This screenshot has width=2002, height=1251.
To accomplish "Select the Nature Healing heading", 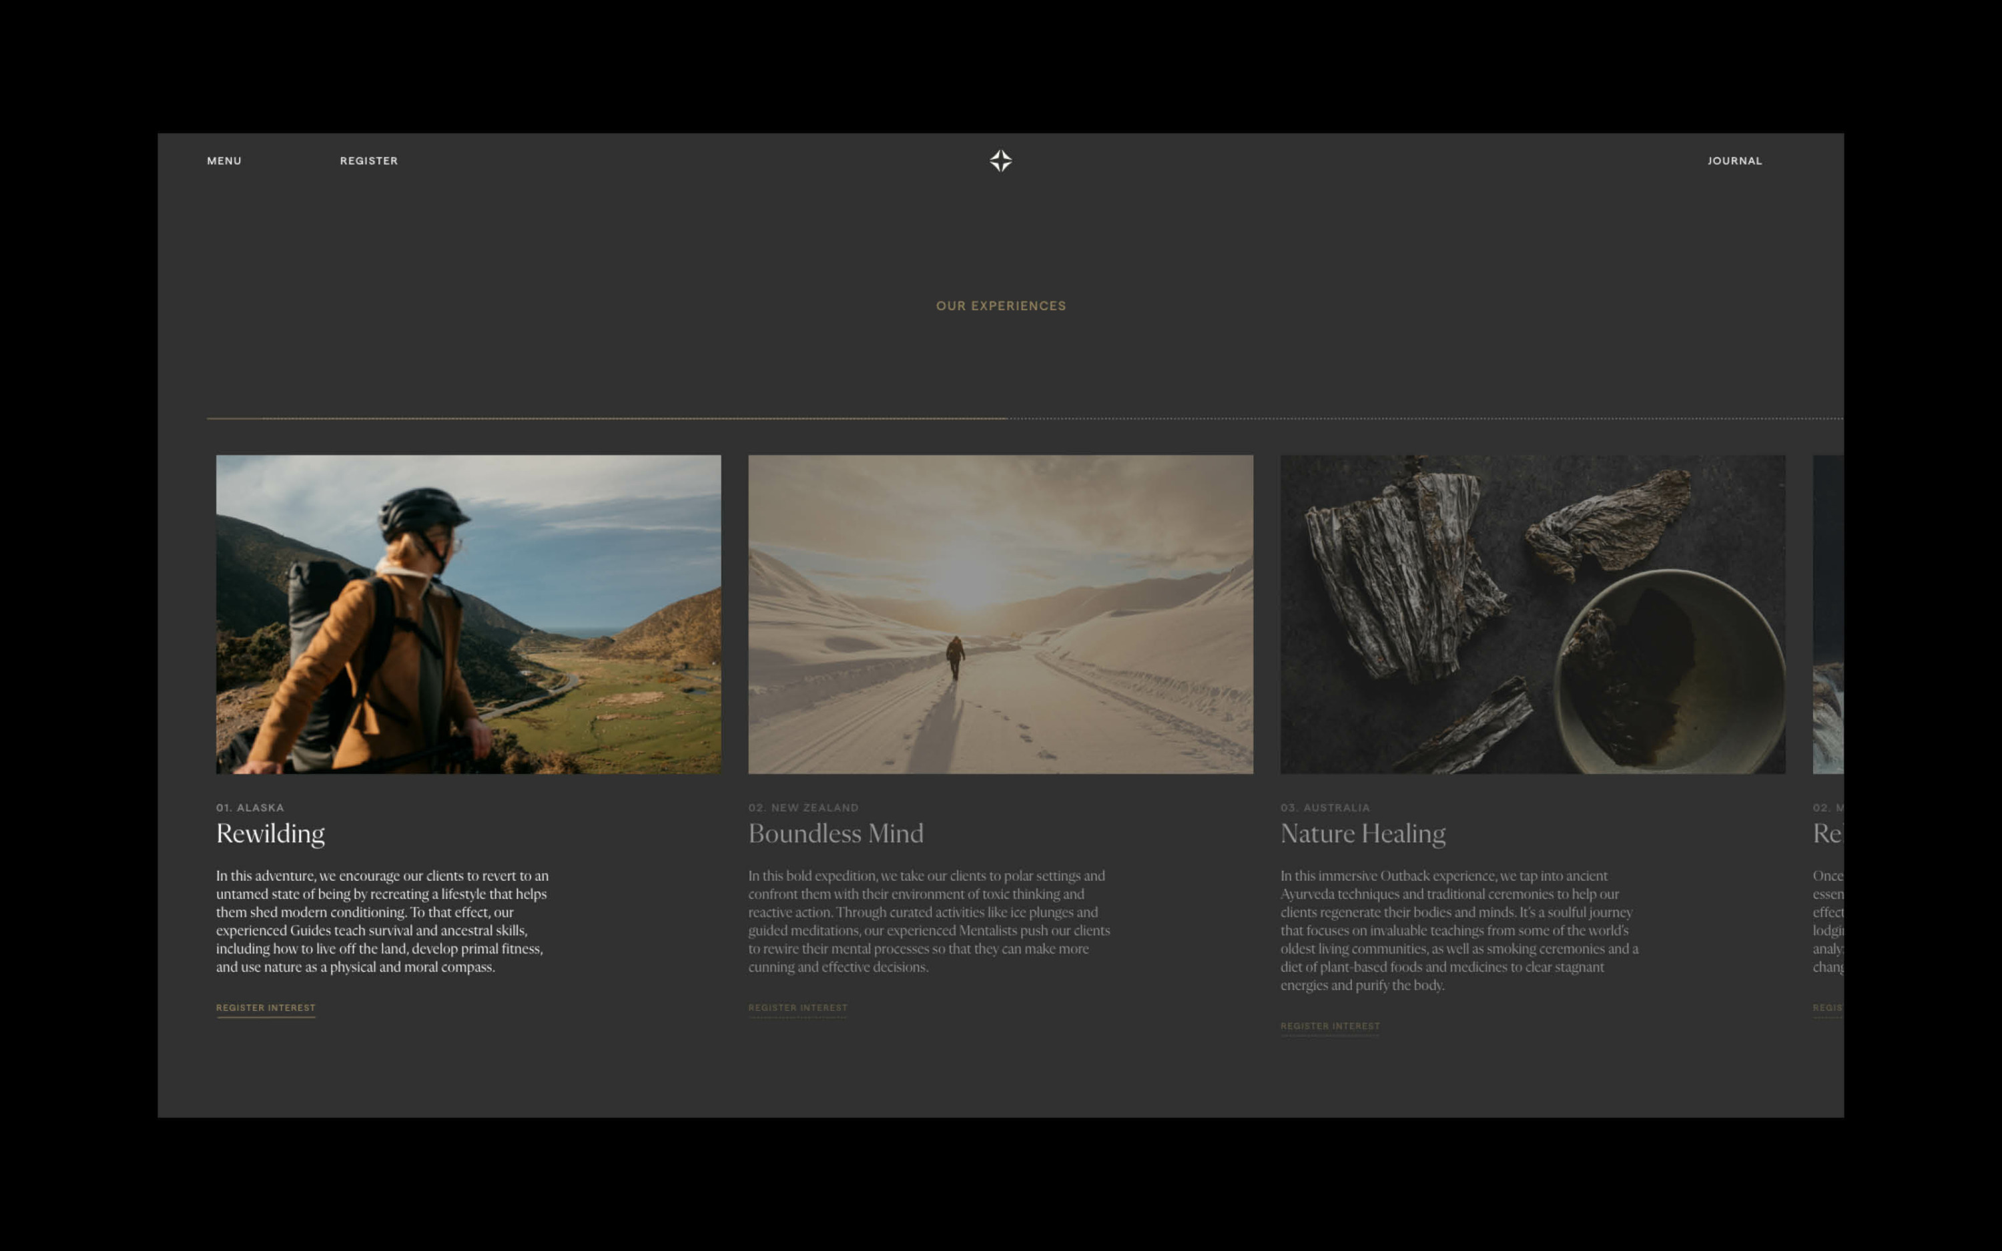I will pyautogui.click(x=1363, y=833).
